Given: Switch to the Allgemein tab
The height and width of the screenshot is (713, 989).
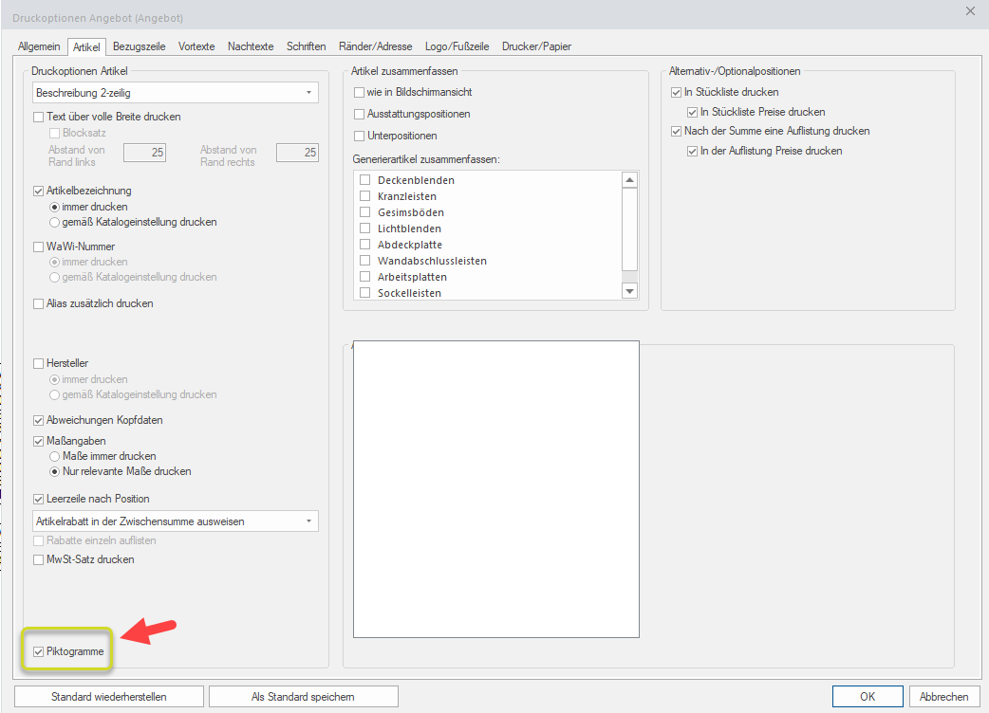Looking at the screenshot, I should [x=39, y=46].
